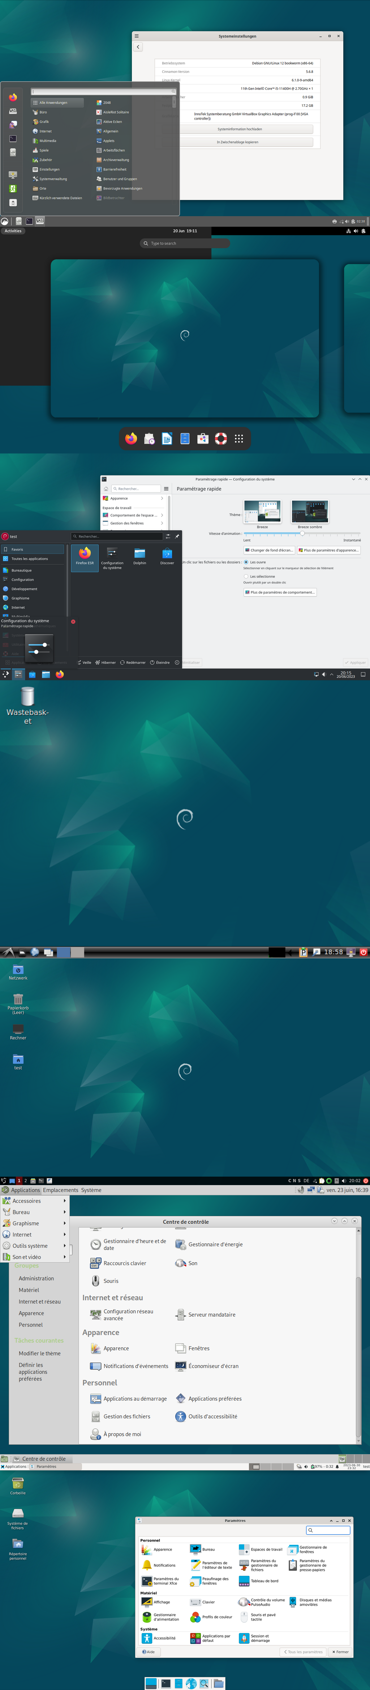
Task: Open Contrôle du volume PulseAudio settings
Action: (x=262, y=1602)
